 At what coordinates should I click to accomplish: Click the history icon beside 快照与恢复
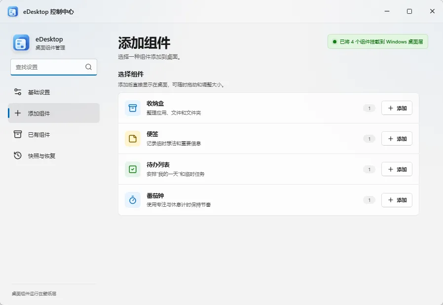pos(18,155)
